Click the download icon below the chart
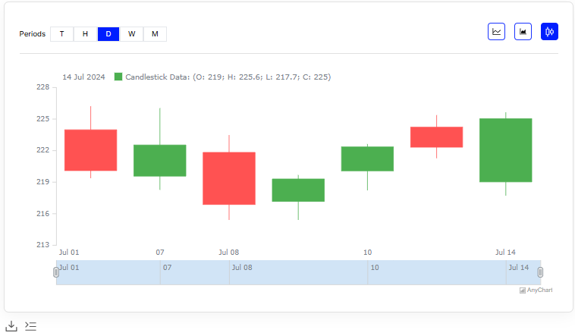This screenshot has height=336, width=575. point(11,326)
